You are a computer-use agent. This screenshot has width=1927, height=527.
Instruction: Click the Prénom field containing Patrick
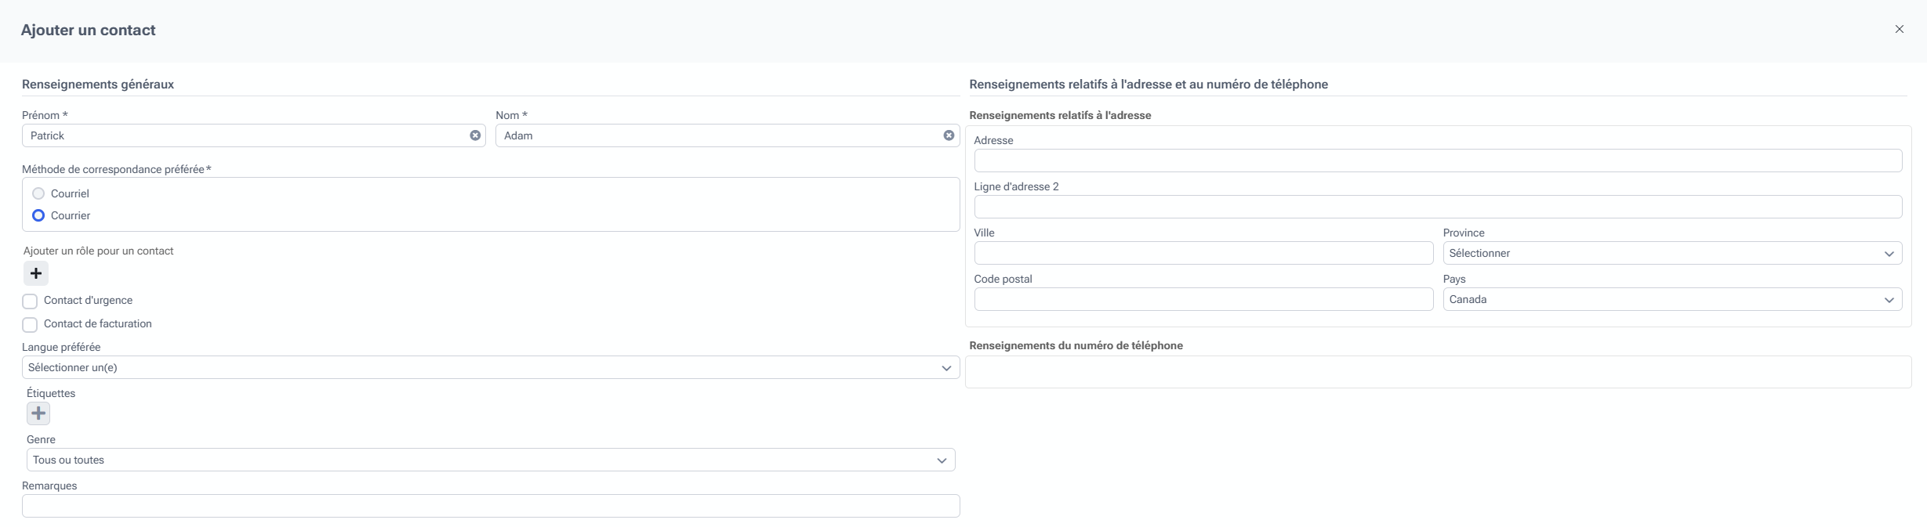tap(243, 135)
